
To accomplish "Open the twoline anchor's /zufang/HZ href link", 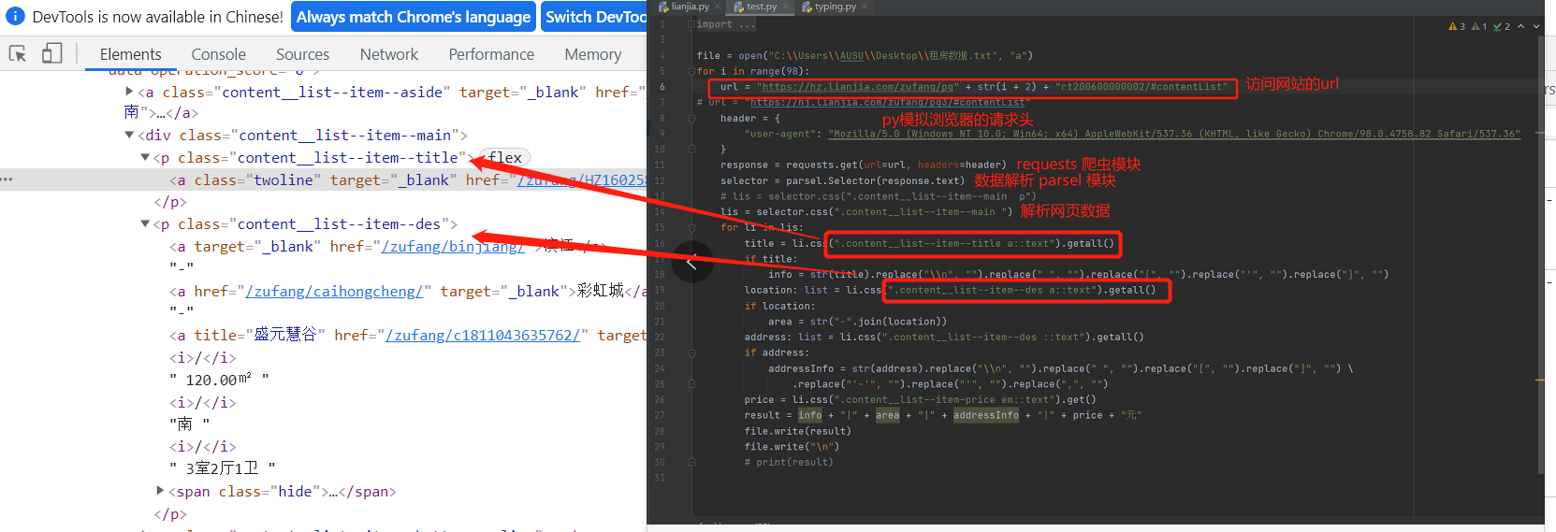I will [582, 180].
